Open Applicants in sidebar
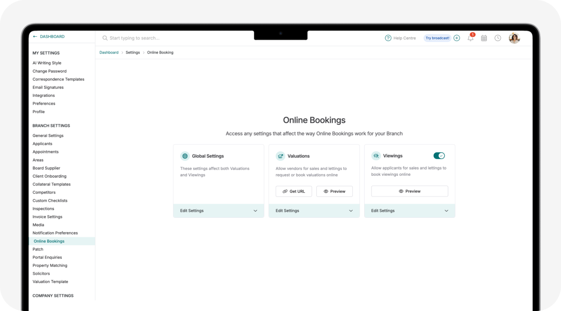The height and width of the screenshot is (311, 561). [42, 144]
